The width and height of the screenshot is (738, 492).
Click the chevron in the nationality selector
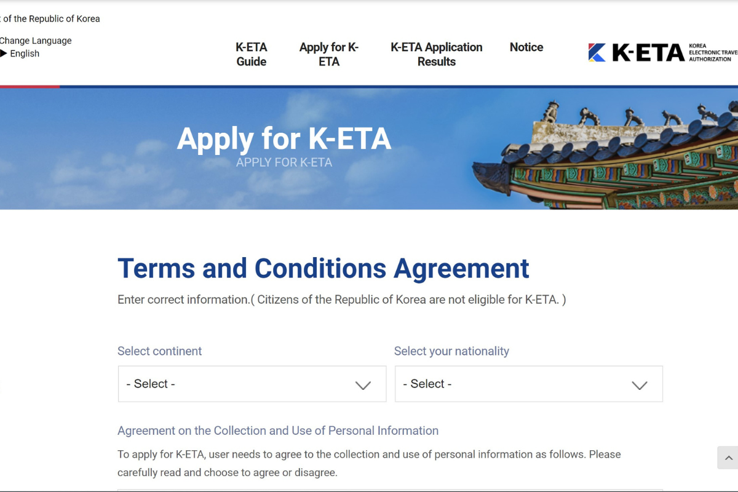point(640,385)
